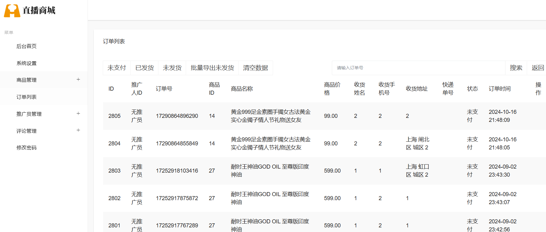
Task: Click the 搜索 button
Action: (x=516, y=68)
